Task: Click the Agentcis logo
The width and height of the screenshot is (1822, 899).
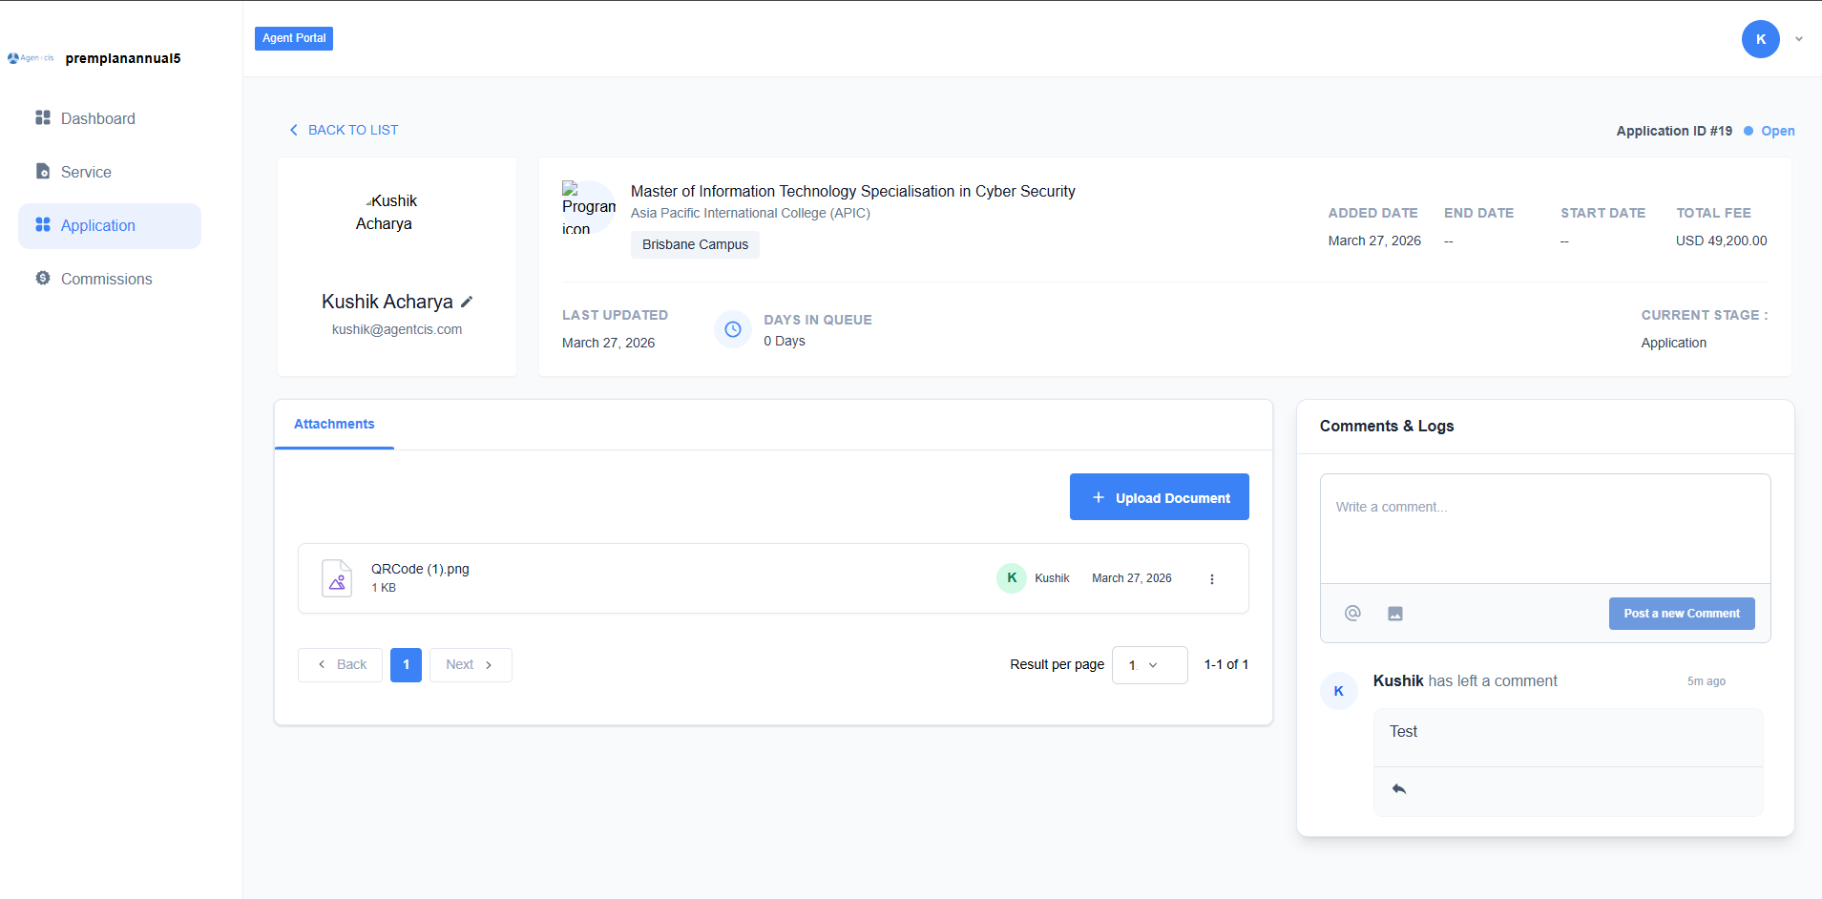Action: (31, 58)
